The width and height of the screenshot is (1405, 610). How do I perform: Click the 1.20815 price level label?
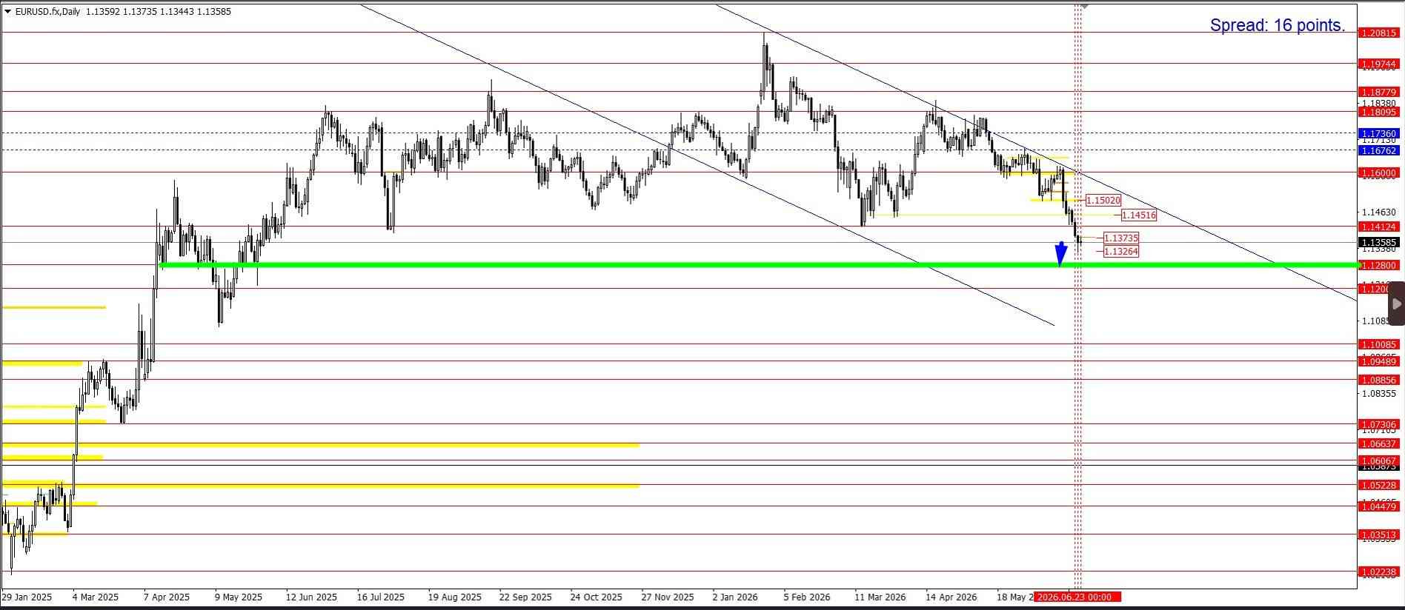point(1379,33)
